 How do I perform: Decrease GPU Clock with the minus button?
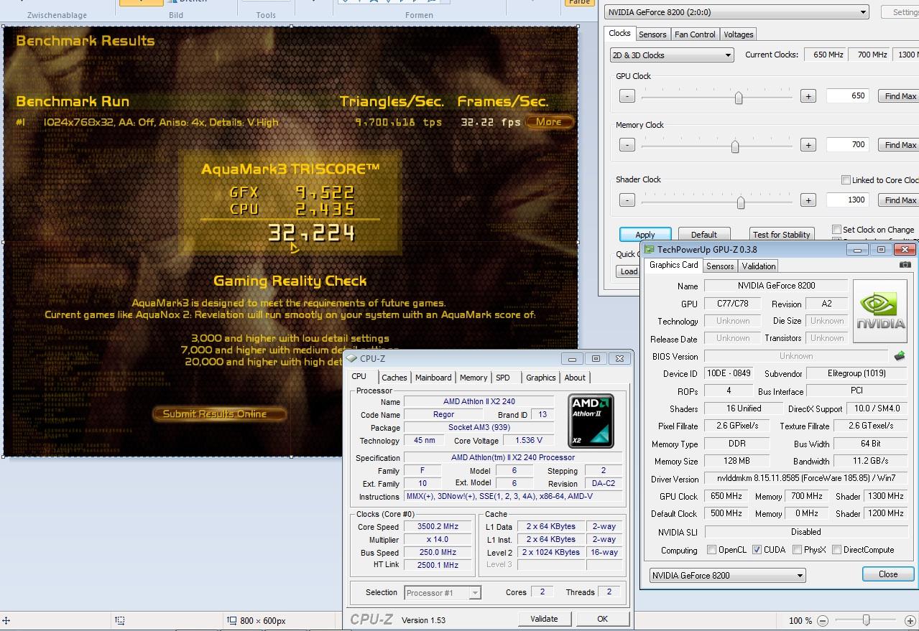coord(627,96)
